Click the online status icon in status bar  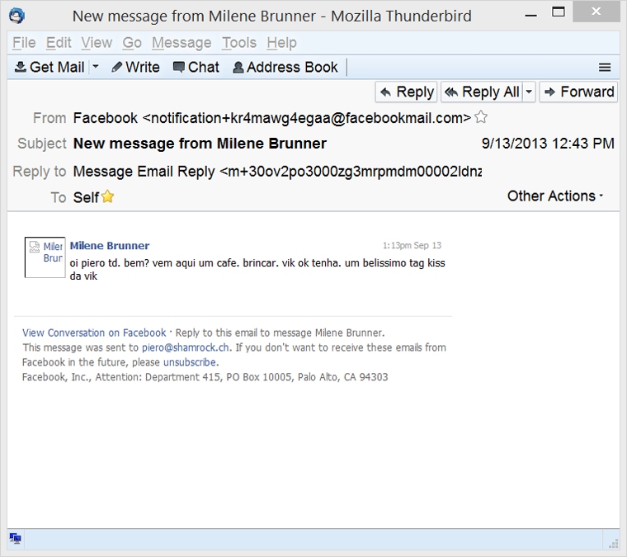click(15, 539)
